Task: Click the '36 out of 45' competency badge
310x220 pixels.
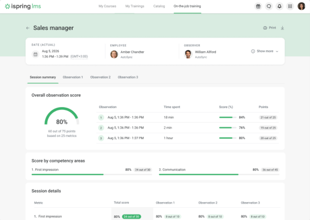Action: point(270,170)
